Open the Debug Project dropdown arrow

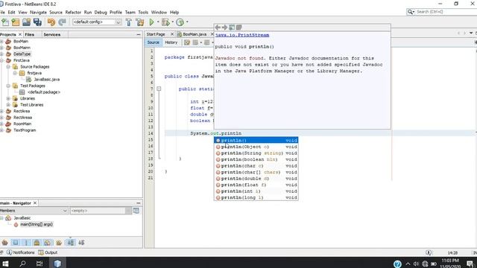tap(172, 22)
